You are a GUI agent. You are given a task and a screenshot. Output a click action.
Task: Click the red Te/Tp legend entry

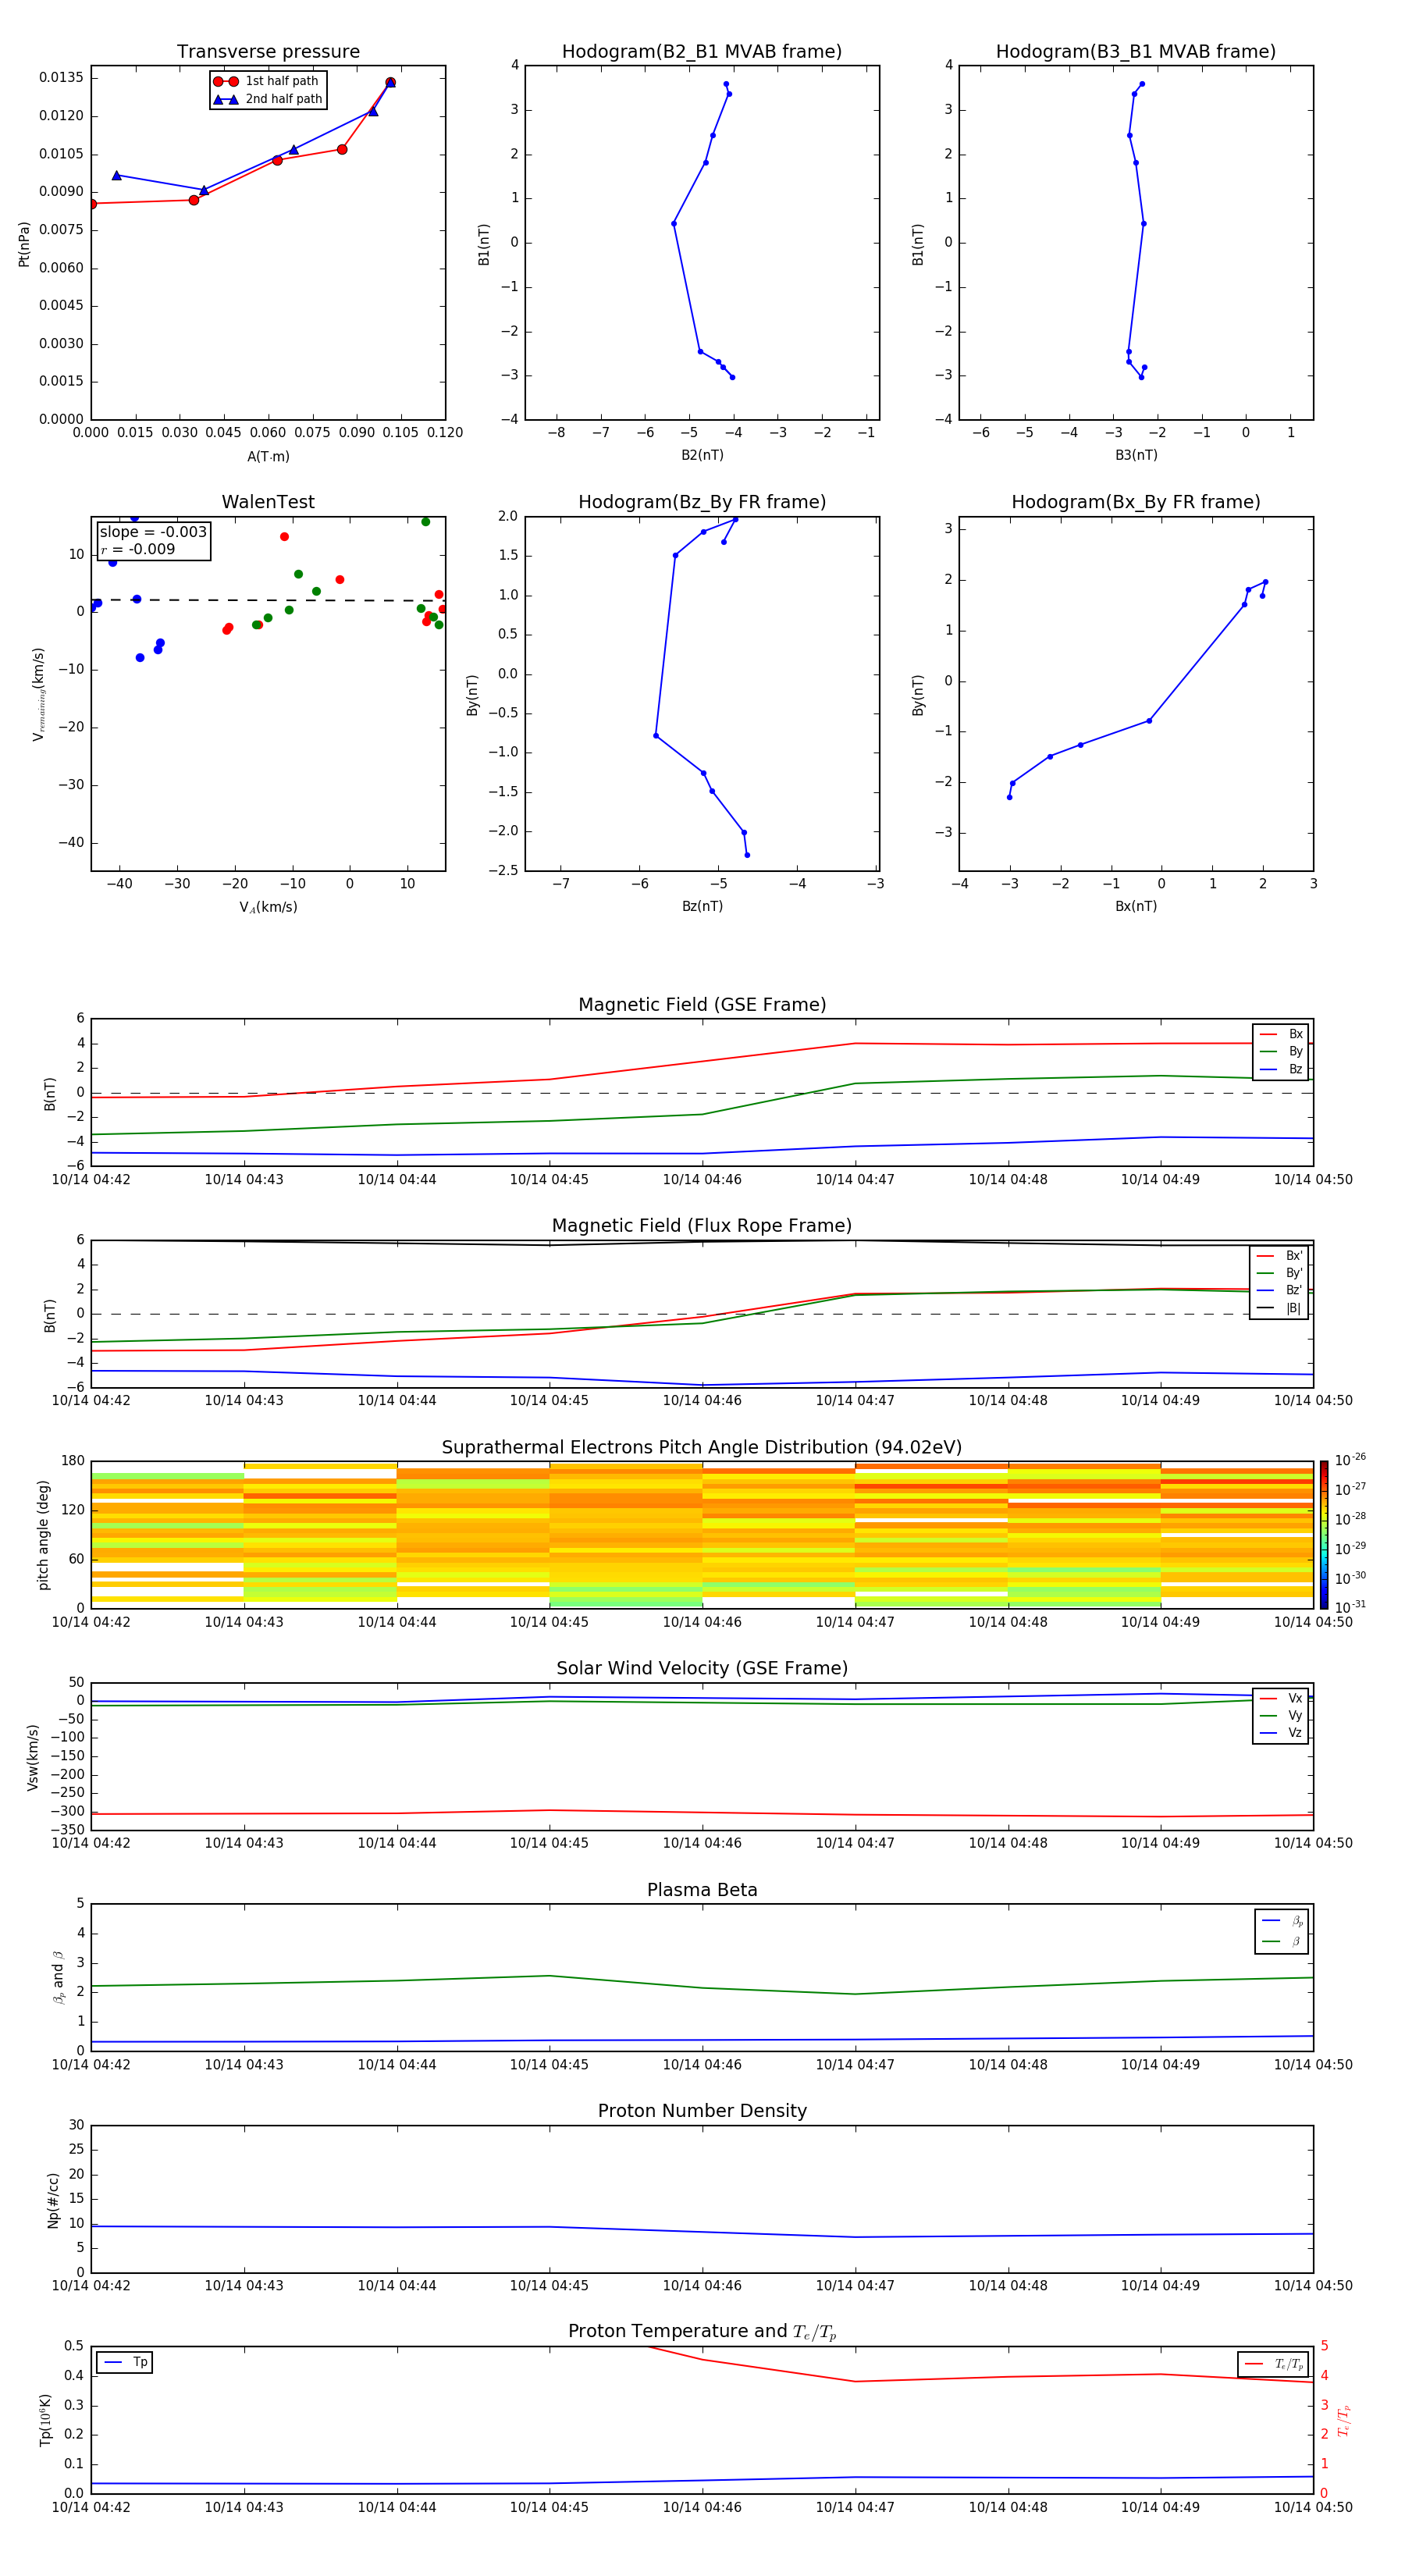pyautogui.click(x=1273, y=2364)
